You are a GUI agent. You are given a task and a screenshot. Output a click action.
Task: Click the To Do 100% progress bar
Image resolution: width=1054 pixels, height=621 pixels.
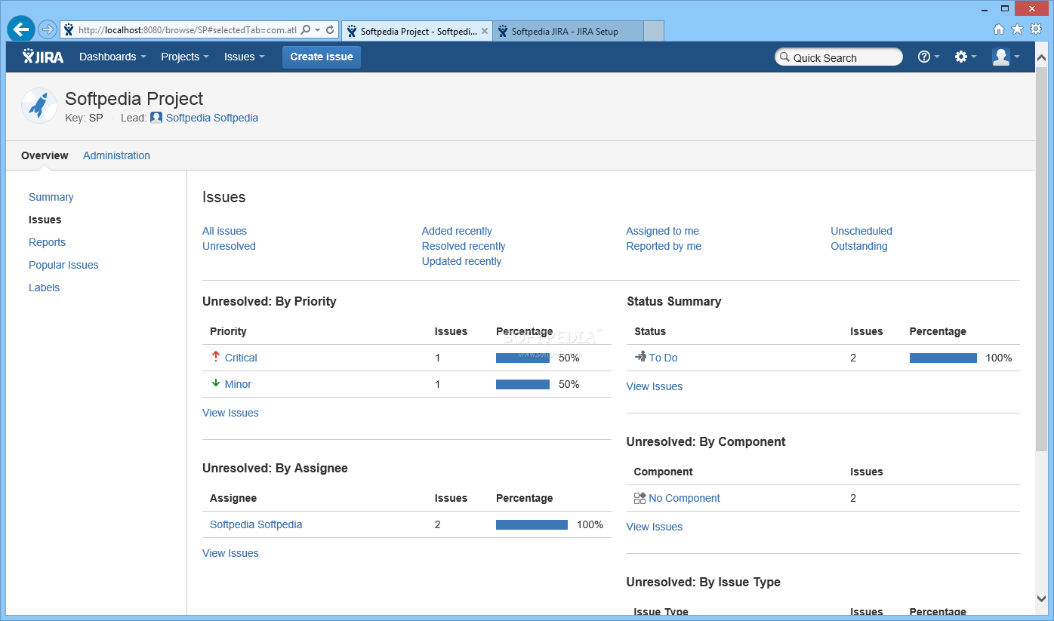[943, 358]
